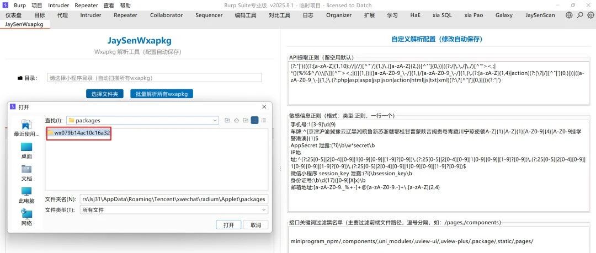Click the JaySenWxapkg title heading
This screenshot has height=253, width=596.
click(139, 40)
